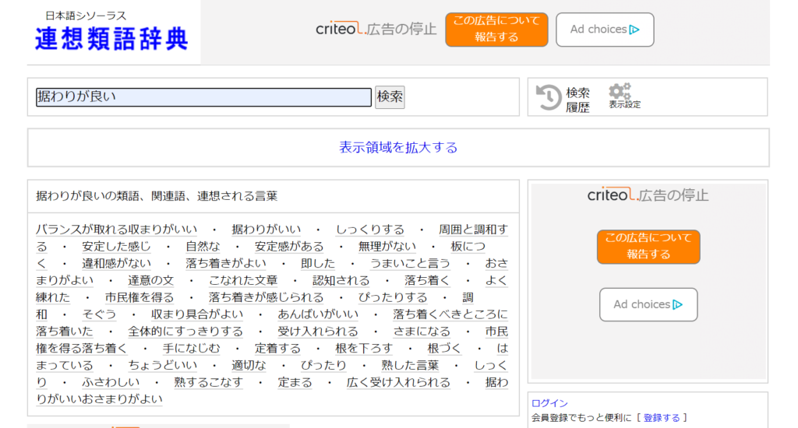Screen dimensions: 798x428
Task: Click top banner Ad choices button
Action: coord(605,30)
